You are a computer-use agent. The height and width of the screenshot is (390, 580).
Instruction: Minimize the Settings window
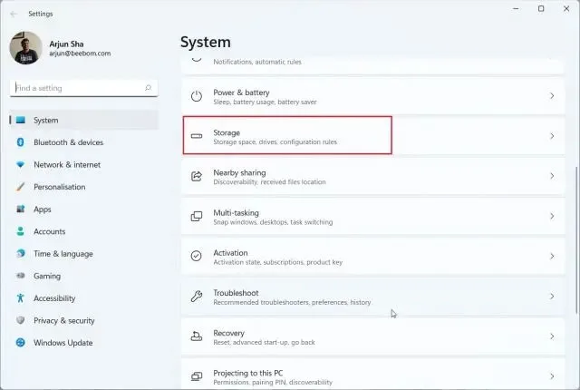tap(516, 8)
